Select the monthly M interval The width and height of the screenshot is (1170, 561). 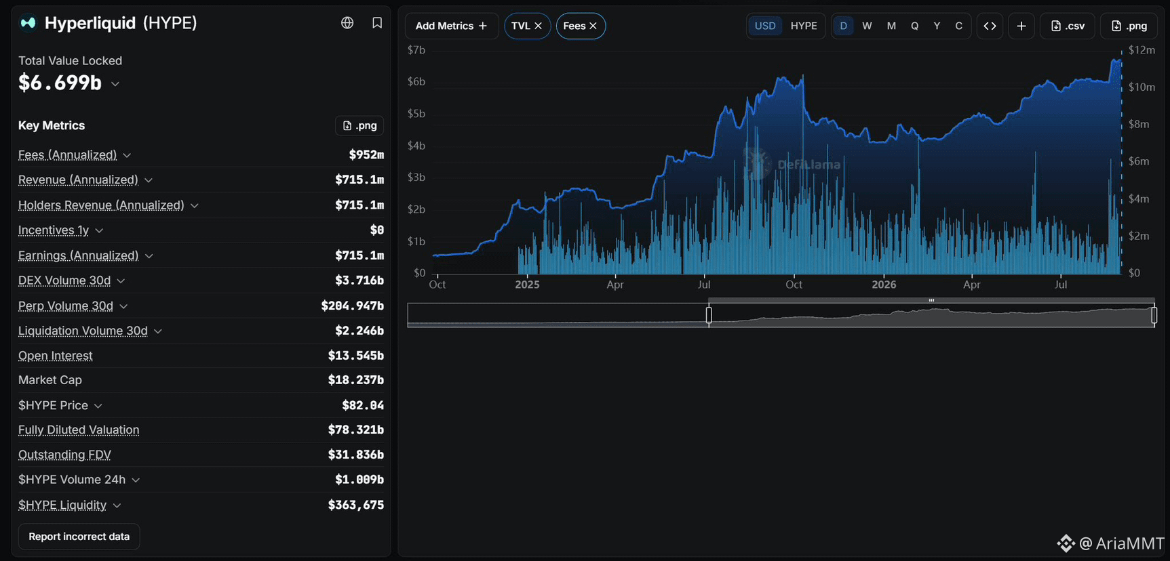coord(891,26)
